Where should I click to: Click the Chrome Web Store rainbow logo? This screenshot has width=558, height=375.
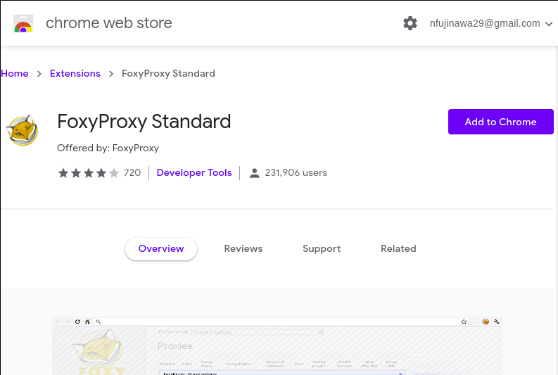(23, 24)
